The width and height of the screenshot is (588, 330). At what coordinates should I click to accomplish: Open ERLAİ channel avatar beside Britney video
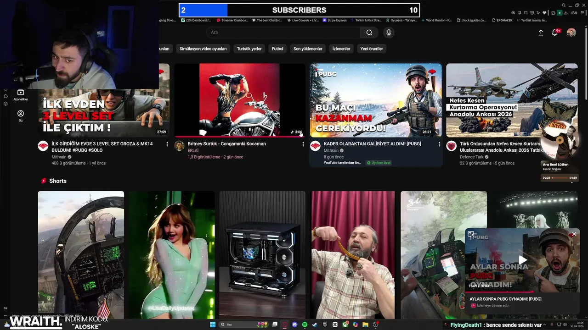[179, 146]
